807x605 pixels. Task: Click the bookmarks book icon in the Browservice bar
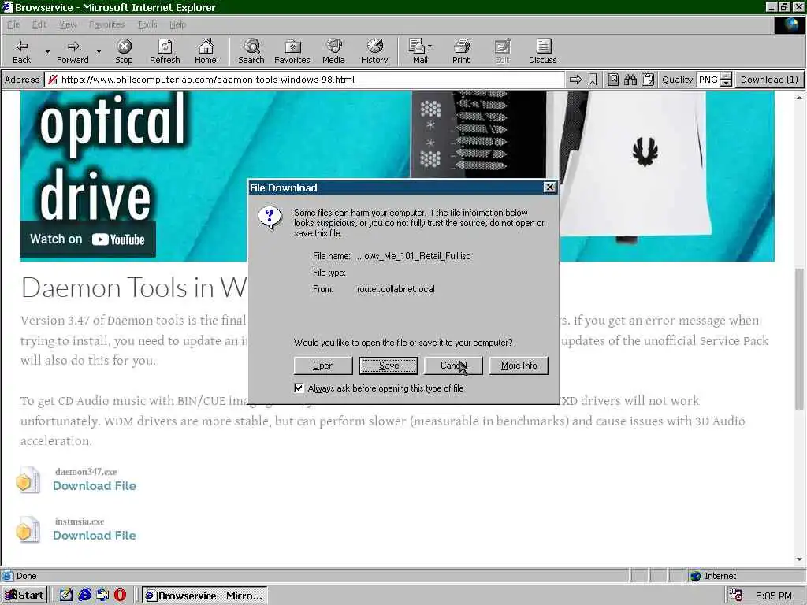[613, 80]
